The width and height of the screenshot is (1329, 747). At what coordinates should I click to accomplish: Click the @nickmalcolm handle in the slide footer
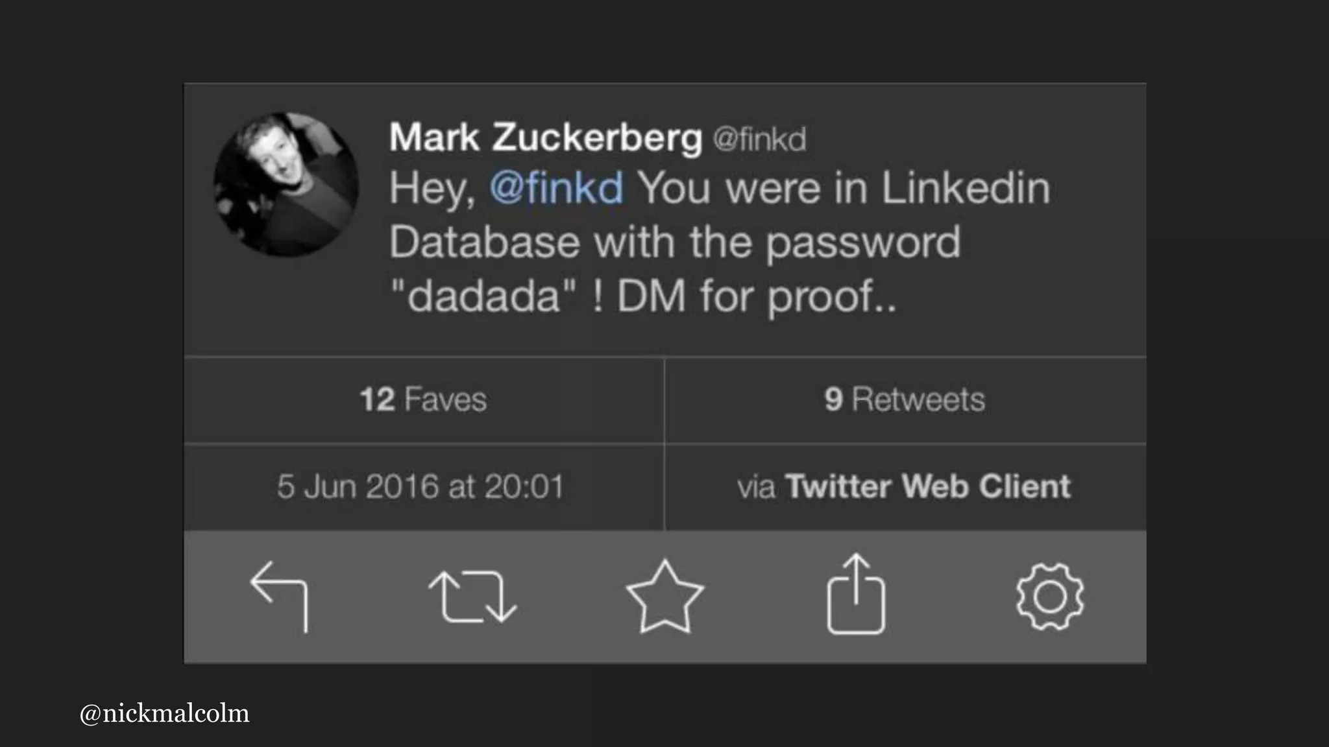(x=164, y=713)
